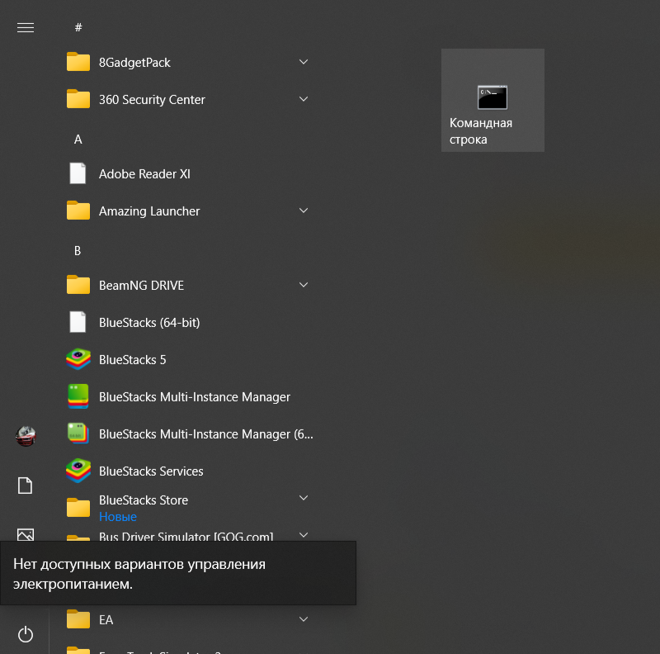Launch BlueStacks 5 app

[132, 360]
